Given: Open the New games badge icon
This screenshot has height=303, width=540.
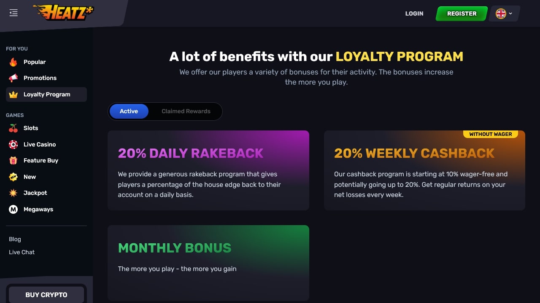Looking at the screenshot, I should coord(13,177).
